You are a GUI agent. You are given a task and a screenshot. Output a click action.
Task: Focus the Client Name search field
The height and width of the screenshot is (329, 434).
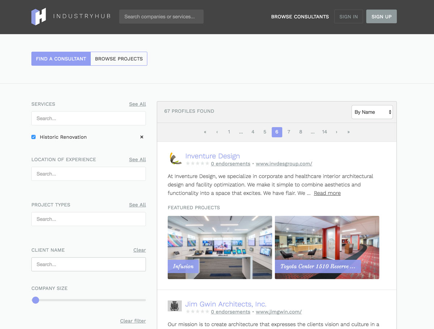(x=89, y=264)
